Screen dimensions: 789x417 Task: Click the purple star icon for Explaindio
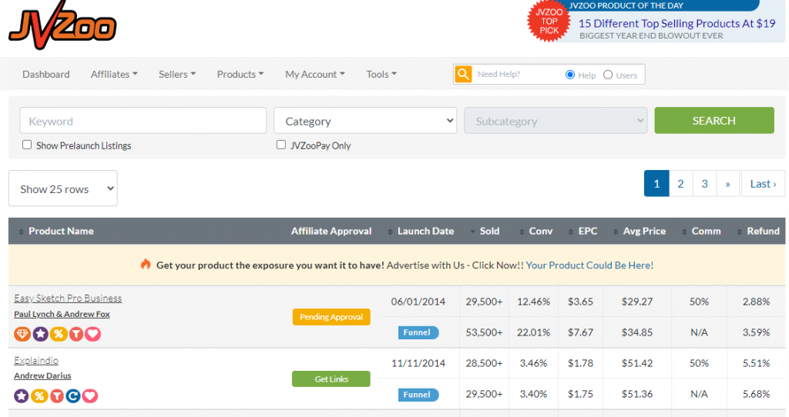click(x=21, y=396)
